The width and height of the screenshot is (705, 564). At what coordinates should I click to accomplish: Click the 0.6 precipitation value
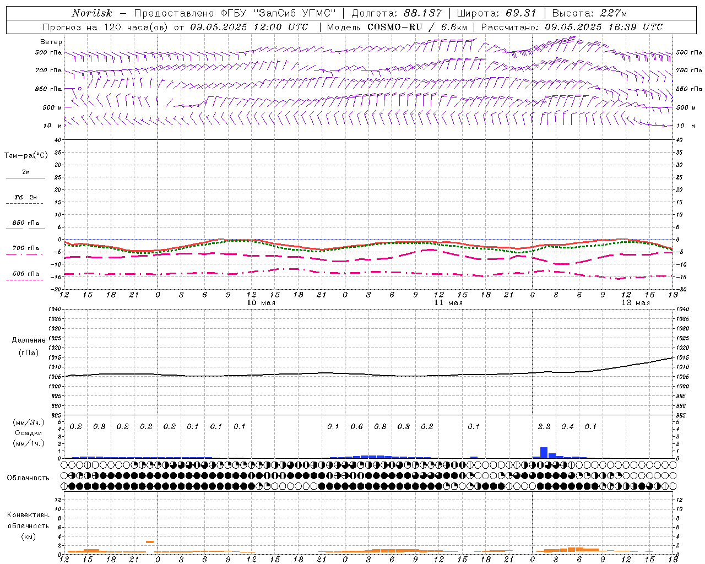[357, 426]
